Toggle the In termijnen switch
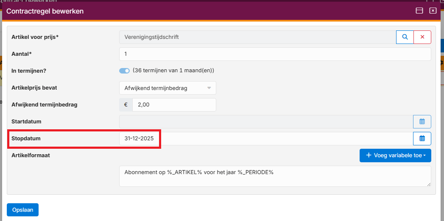This screenshot has width=444, height=221. click(124, 71)
